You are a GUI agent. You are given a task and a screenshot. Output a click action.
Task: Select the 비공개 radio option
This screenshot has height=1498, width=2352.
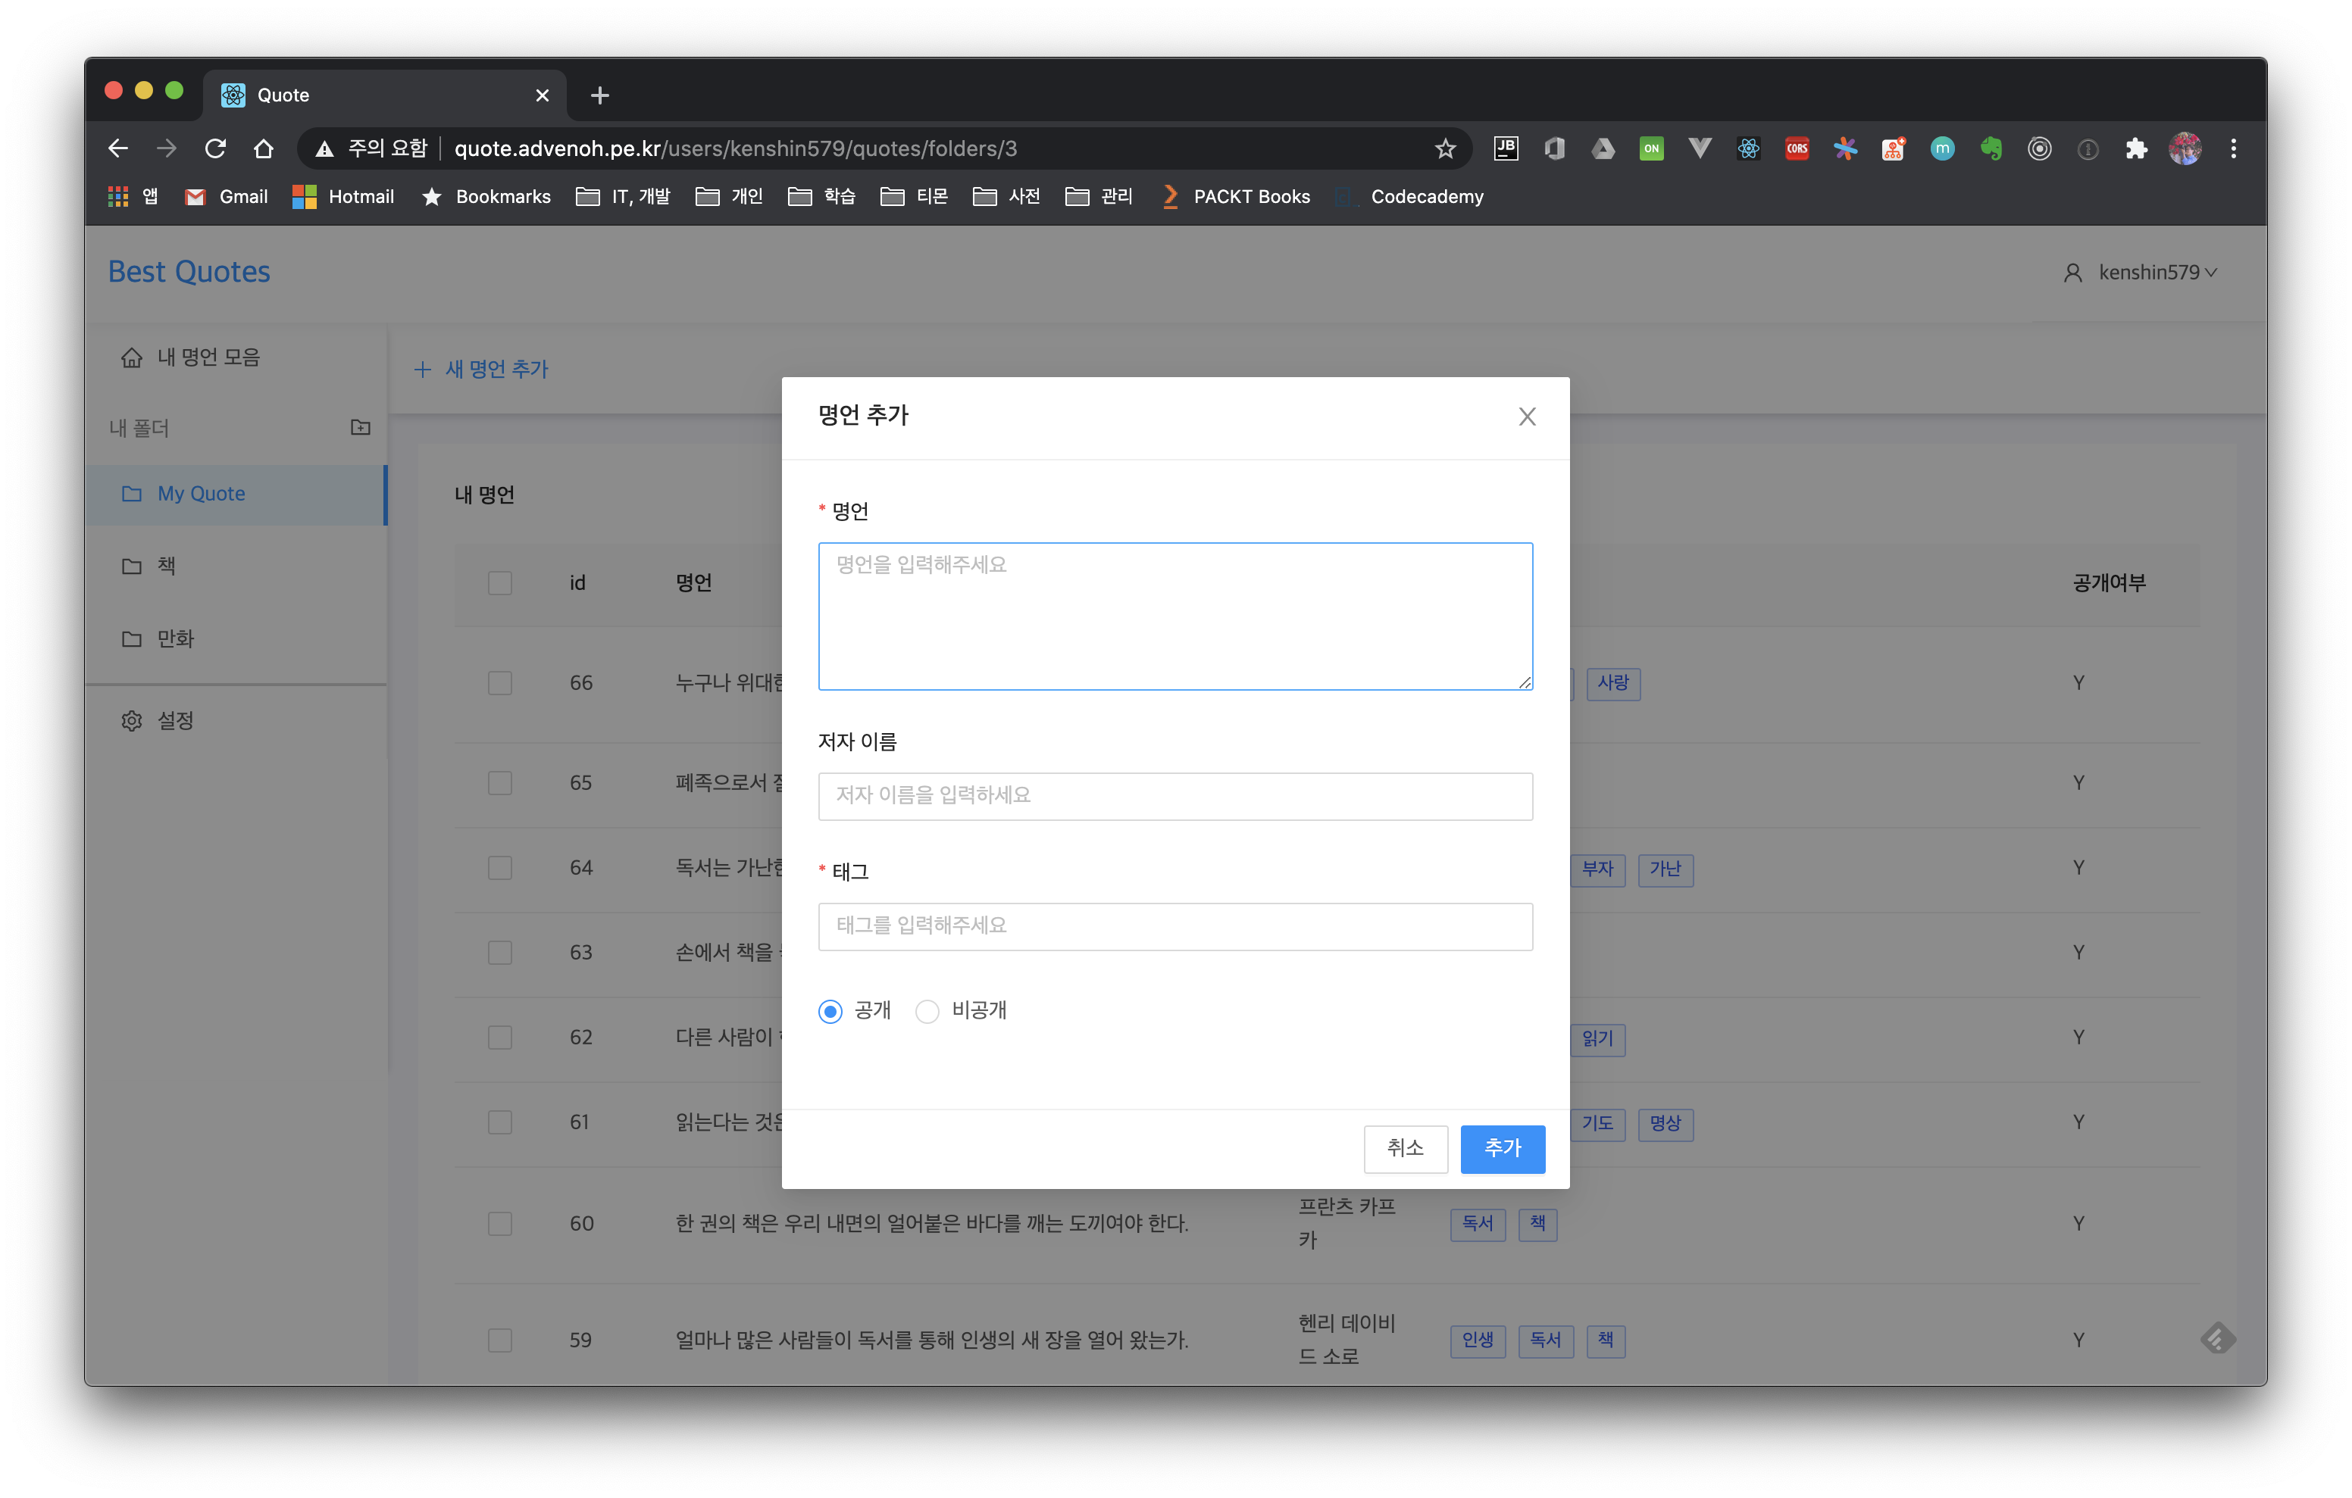(927, 1012)
